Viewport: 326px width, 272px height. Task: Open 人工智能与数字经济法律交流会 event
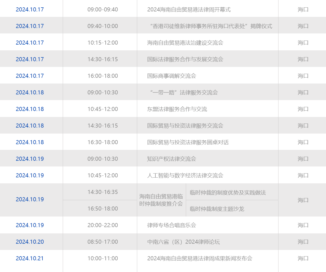tap(185, 175)
